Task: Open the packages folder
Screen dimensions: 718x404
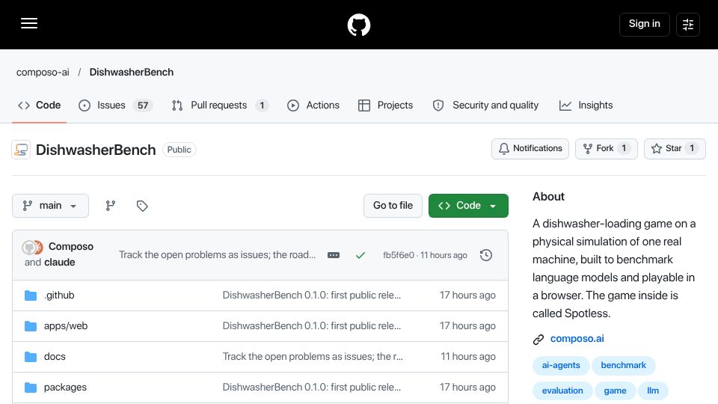Action: (x=65, y=388)
